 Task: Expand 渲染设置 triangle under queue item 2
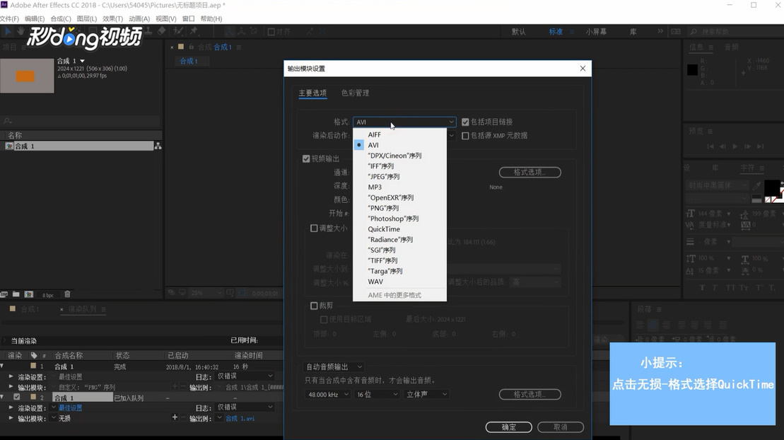[x=11, y=407]
